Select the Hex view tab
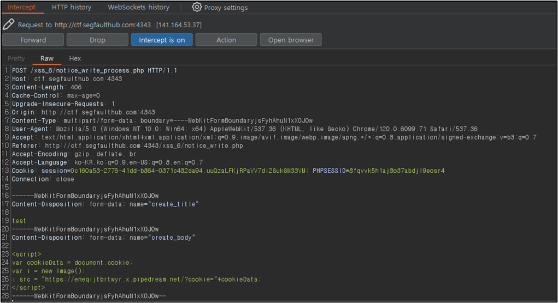This screenshot has height=303, width=558. click(75, 58)
